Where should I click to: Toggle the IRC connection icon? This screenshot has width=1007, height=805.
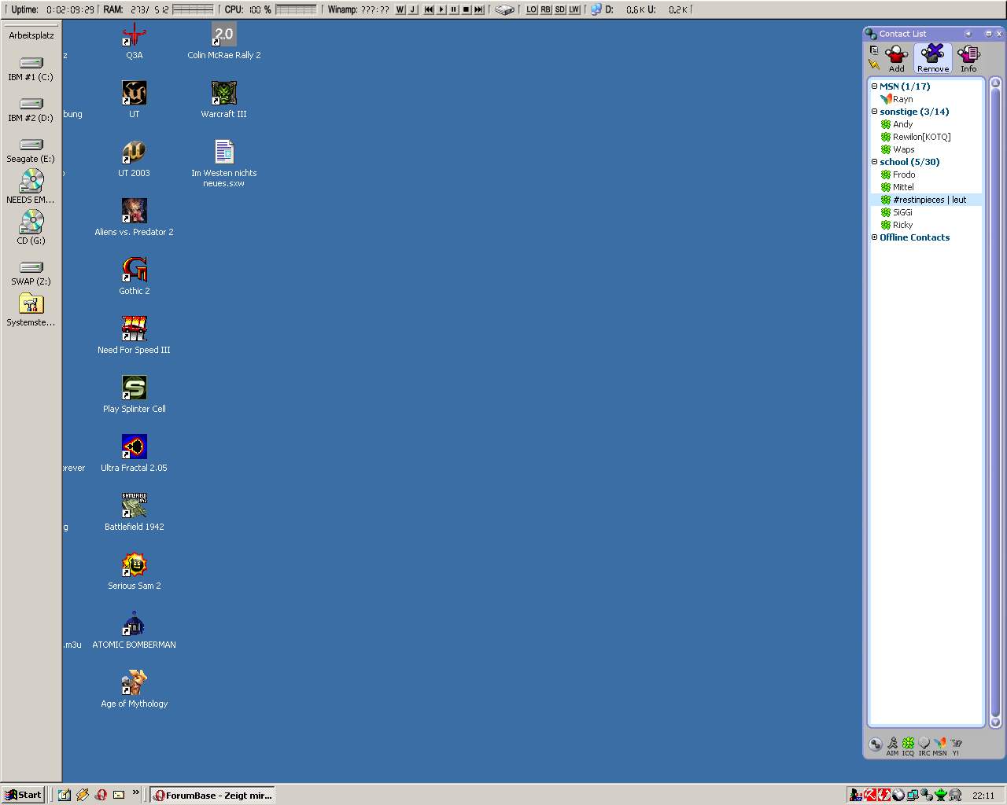pos(924,746)
